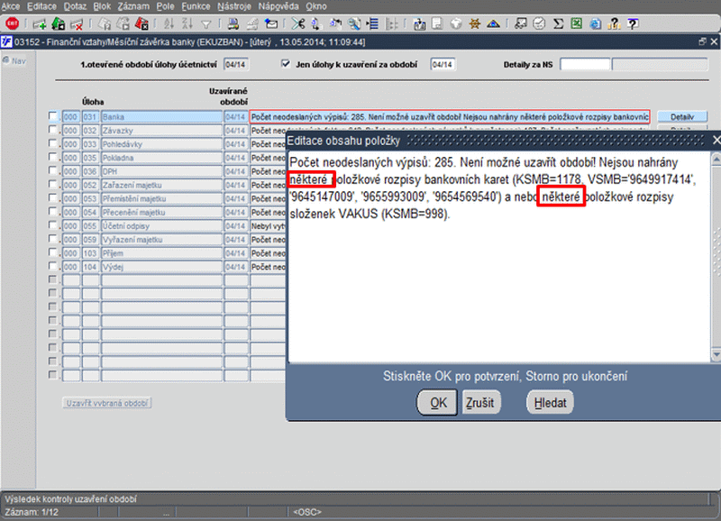721x521 pixels.
Task: Open the Dotaz menu
Action: click(x=76, y=6)
